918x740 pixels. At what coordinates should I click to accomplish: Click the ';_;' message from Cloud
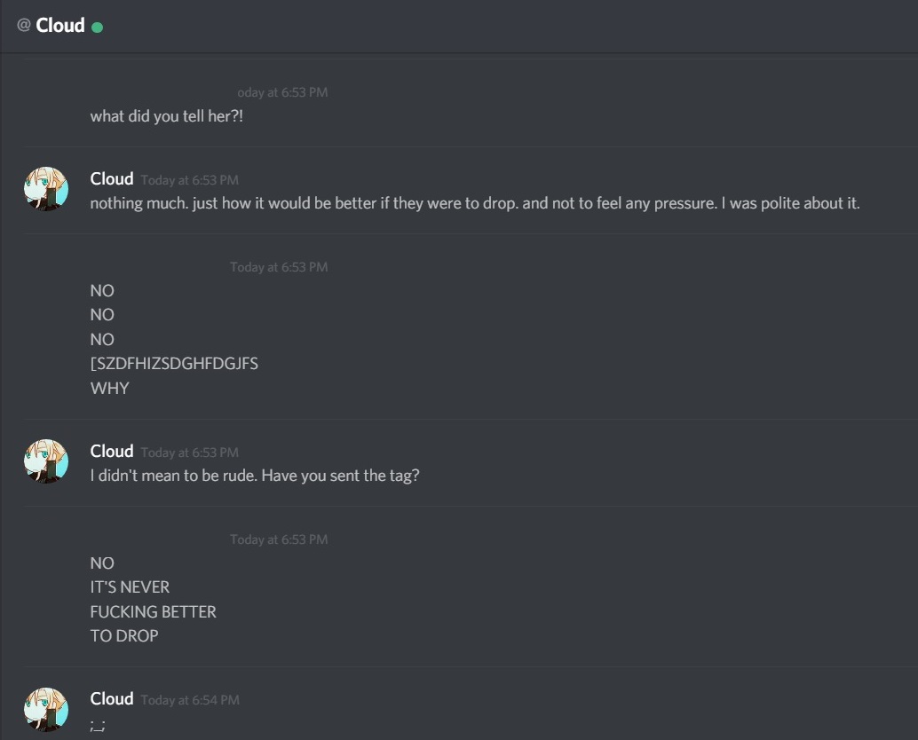tap(97, 726)
